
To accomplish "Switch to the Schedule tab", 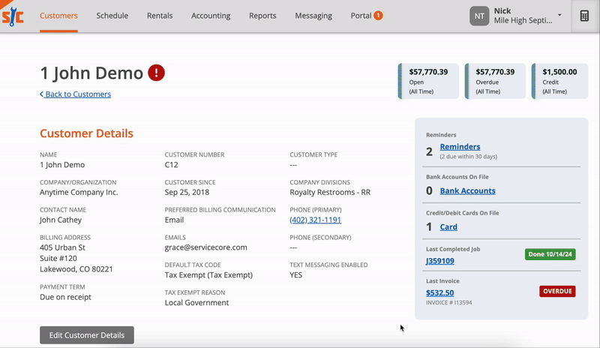I will click(x=112, y=16).
